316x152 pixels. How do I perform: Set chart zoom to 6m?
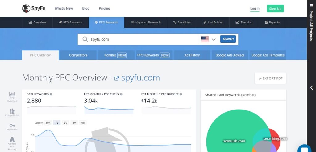pos(48,123)
